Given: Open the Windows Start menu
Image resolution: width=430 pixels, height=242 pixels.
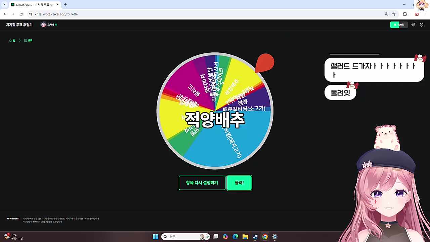Looking at the screenshot, I should pos(156,237).
